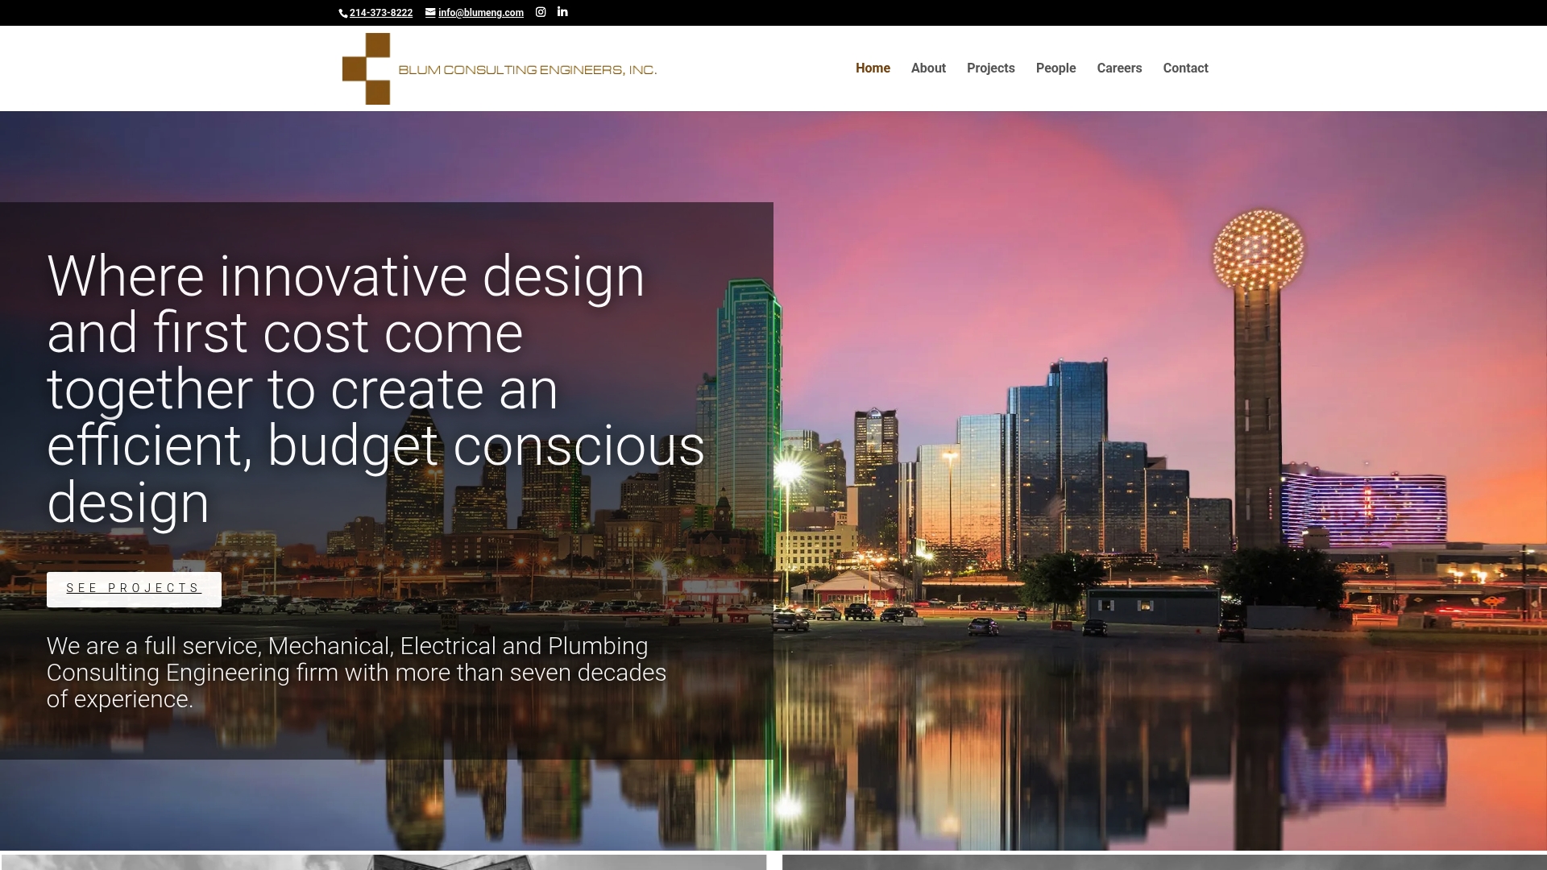Image resolution: width=1547 pixels, height=870 pixels.
Task: Click the right bottom image strip
Action: (1160, 862)
